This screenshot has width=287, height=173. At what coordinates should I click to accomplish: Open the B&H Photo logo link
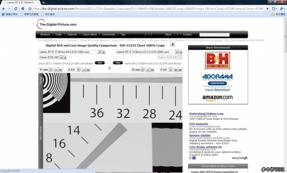coord(217,60)
